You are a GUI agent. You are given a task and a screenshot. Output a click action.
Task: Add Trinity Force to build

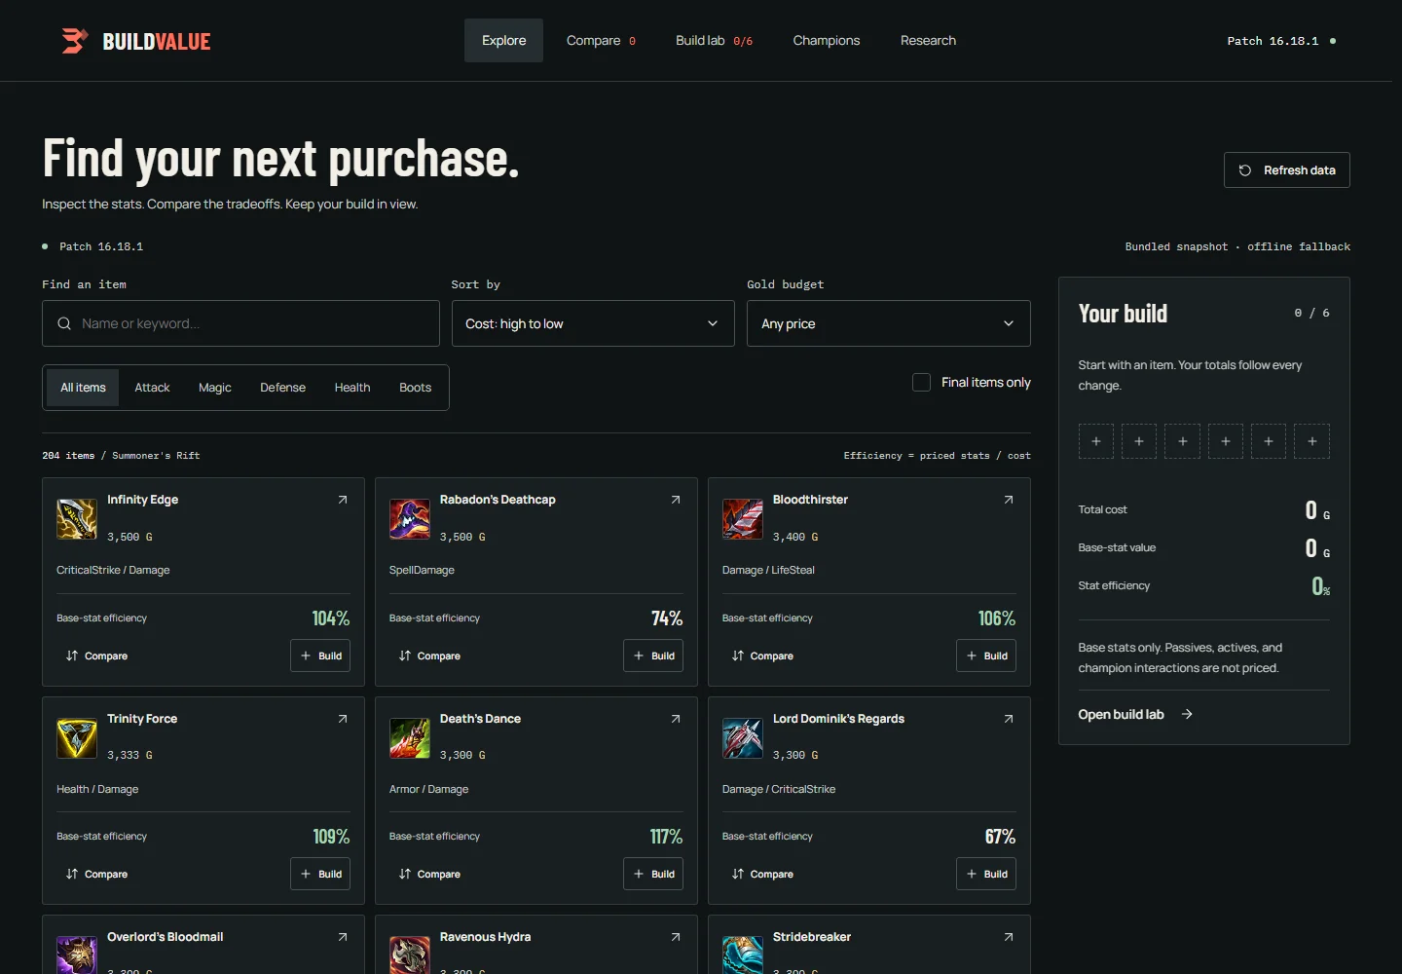point(320,874)
